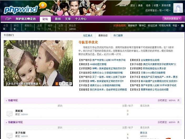Click the 今日热门 heading
Image resolution: width=185 pixels, height=139 pixels.
tap(9, 35)
